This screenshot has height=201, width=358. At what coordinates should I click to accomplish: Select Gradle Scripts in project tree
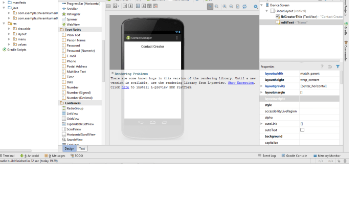14,50
